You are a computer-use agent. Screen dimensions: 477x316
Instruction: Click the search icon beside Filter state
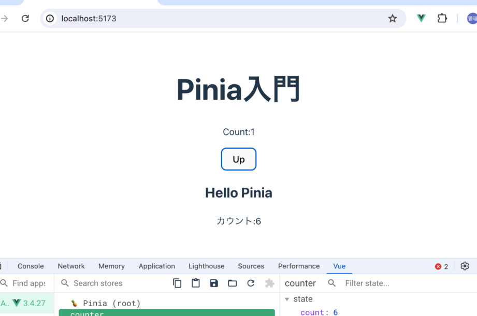click(332, 283)
